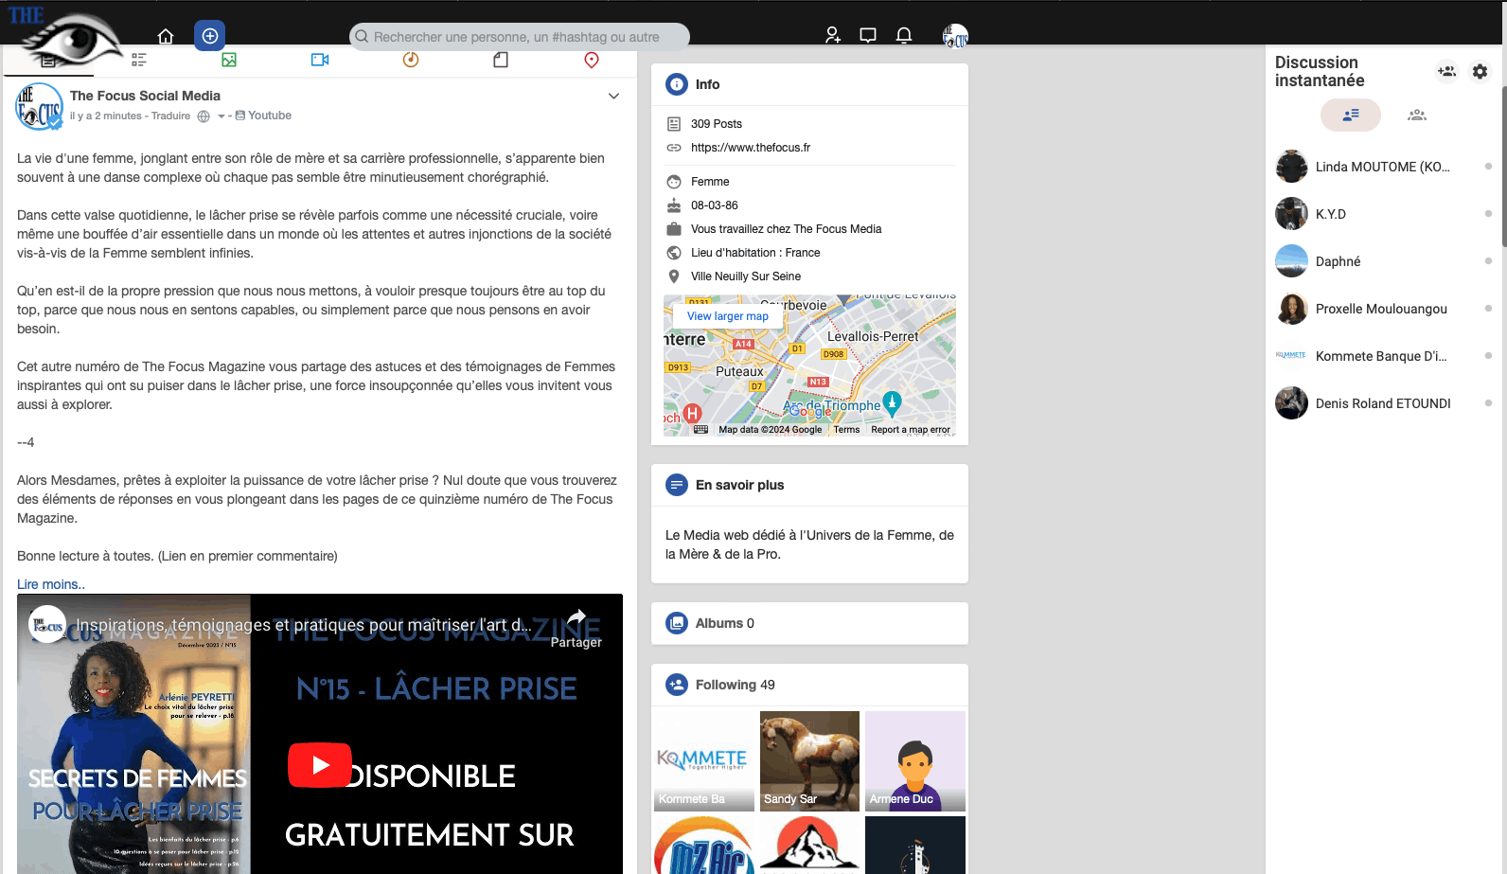Click the Info section icon

tap(677, 84)
